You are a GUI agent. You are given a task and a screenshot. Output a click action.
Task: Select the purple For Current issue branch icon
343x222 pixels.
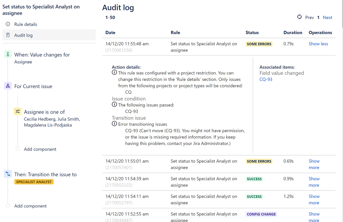click(8, 86)
